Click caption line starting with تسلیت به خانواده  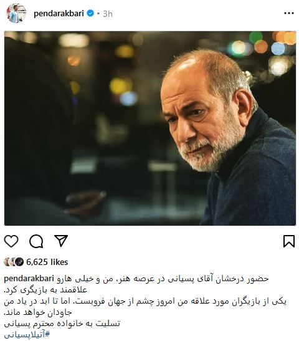(x=62, y=324)
